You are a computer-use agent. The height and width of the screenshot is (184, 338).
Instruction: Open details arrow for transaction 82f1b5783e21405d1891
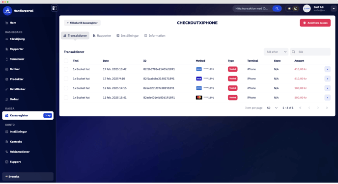327,69
